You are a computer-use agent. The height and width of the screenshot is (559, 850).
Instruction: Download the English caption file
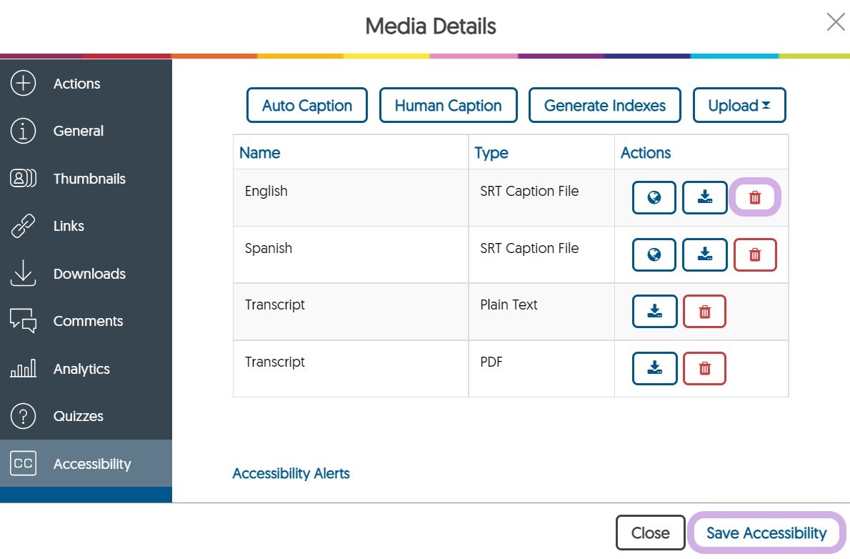point(704,197)
